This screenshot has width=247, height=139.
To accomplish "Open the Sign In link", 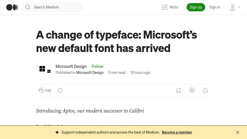I will coord(215,7).
